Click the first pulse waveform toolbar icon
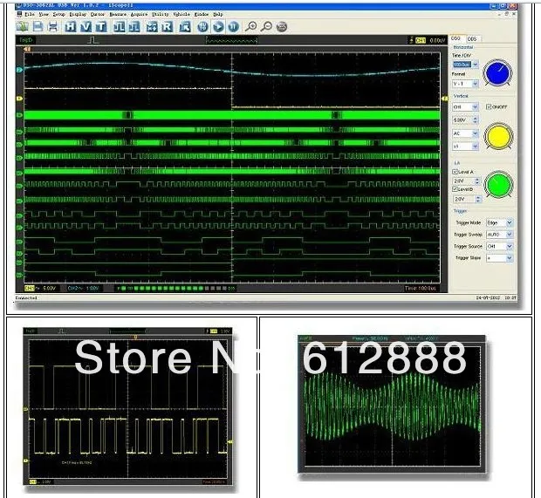The height and width of the screenshot is (498, 541). [120, 26]
